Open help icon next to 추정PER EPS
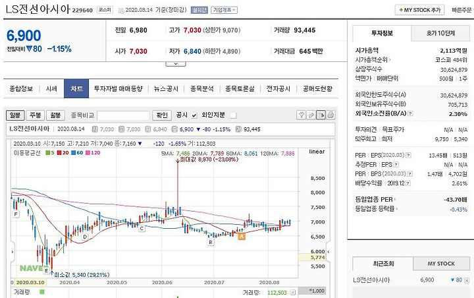The image size is (474, 298). (x=396, y=165)
